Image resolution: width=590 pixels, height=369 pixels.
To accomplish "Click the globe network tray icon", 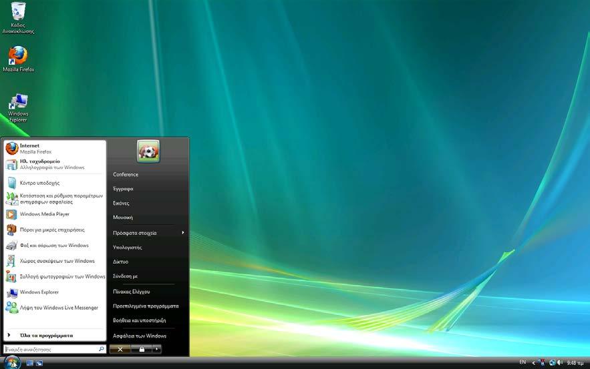I will [x=552, y=362].
